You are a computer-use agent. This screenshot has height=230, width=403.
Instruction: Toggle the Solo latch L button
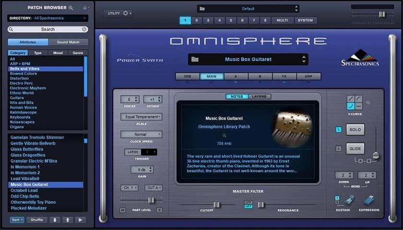click(339, 130)
